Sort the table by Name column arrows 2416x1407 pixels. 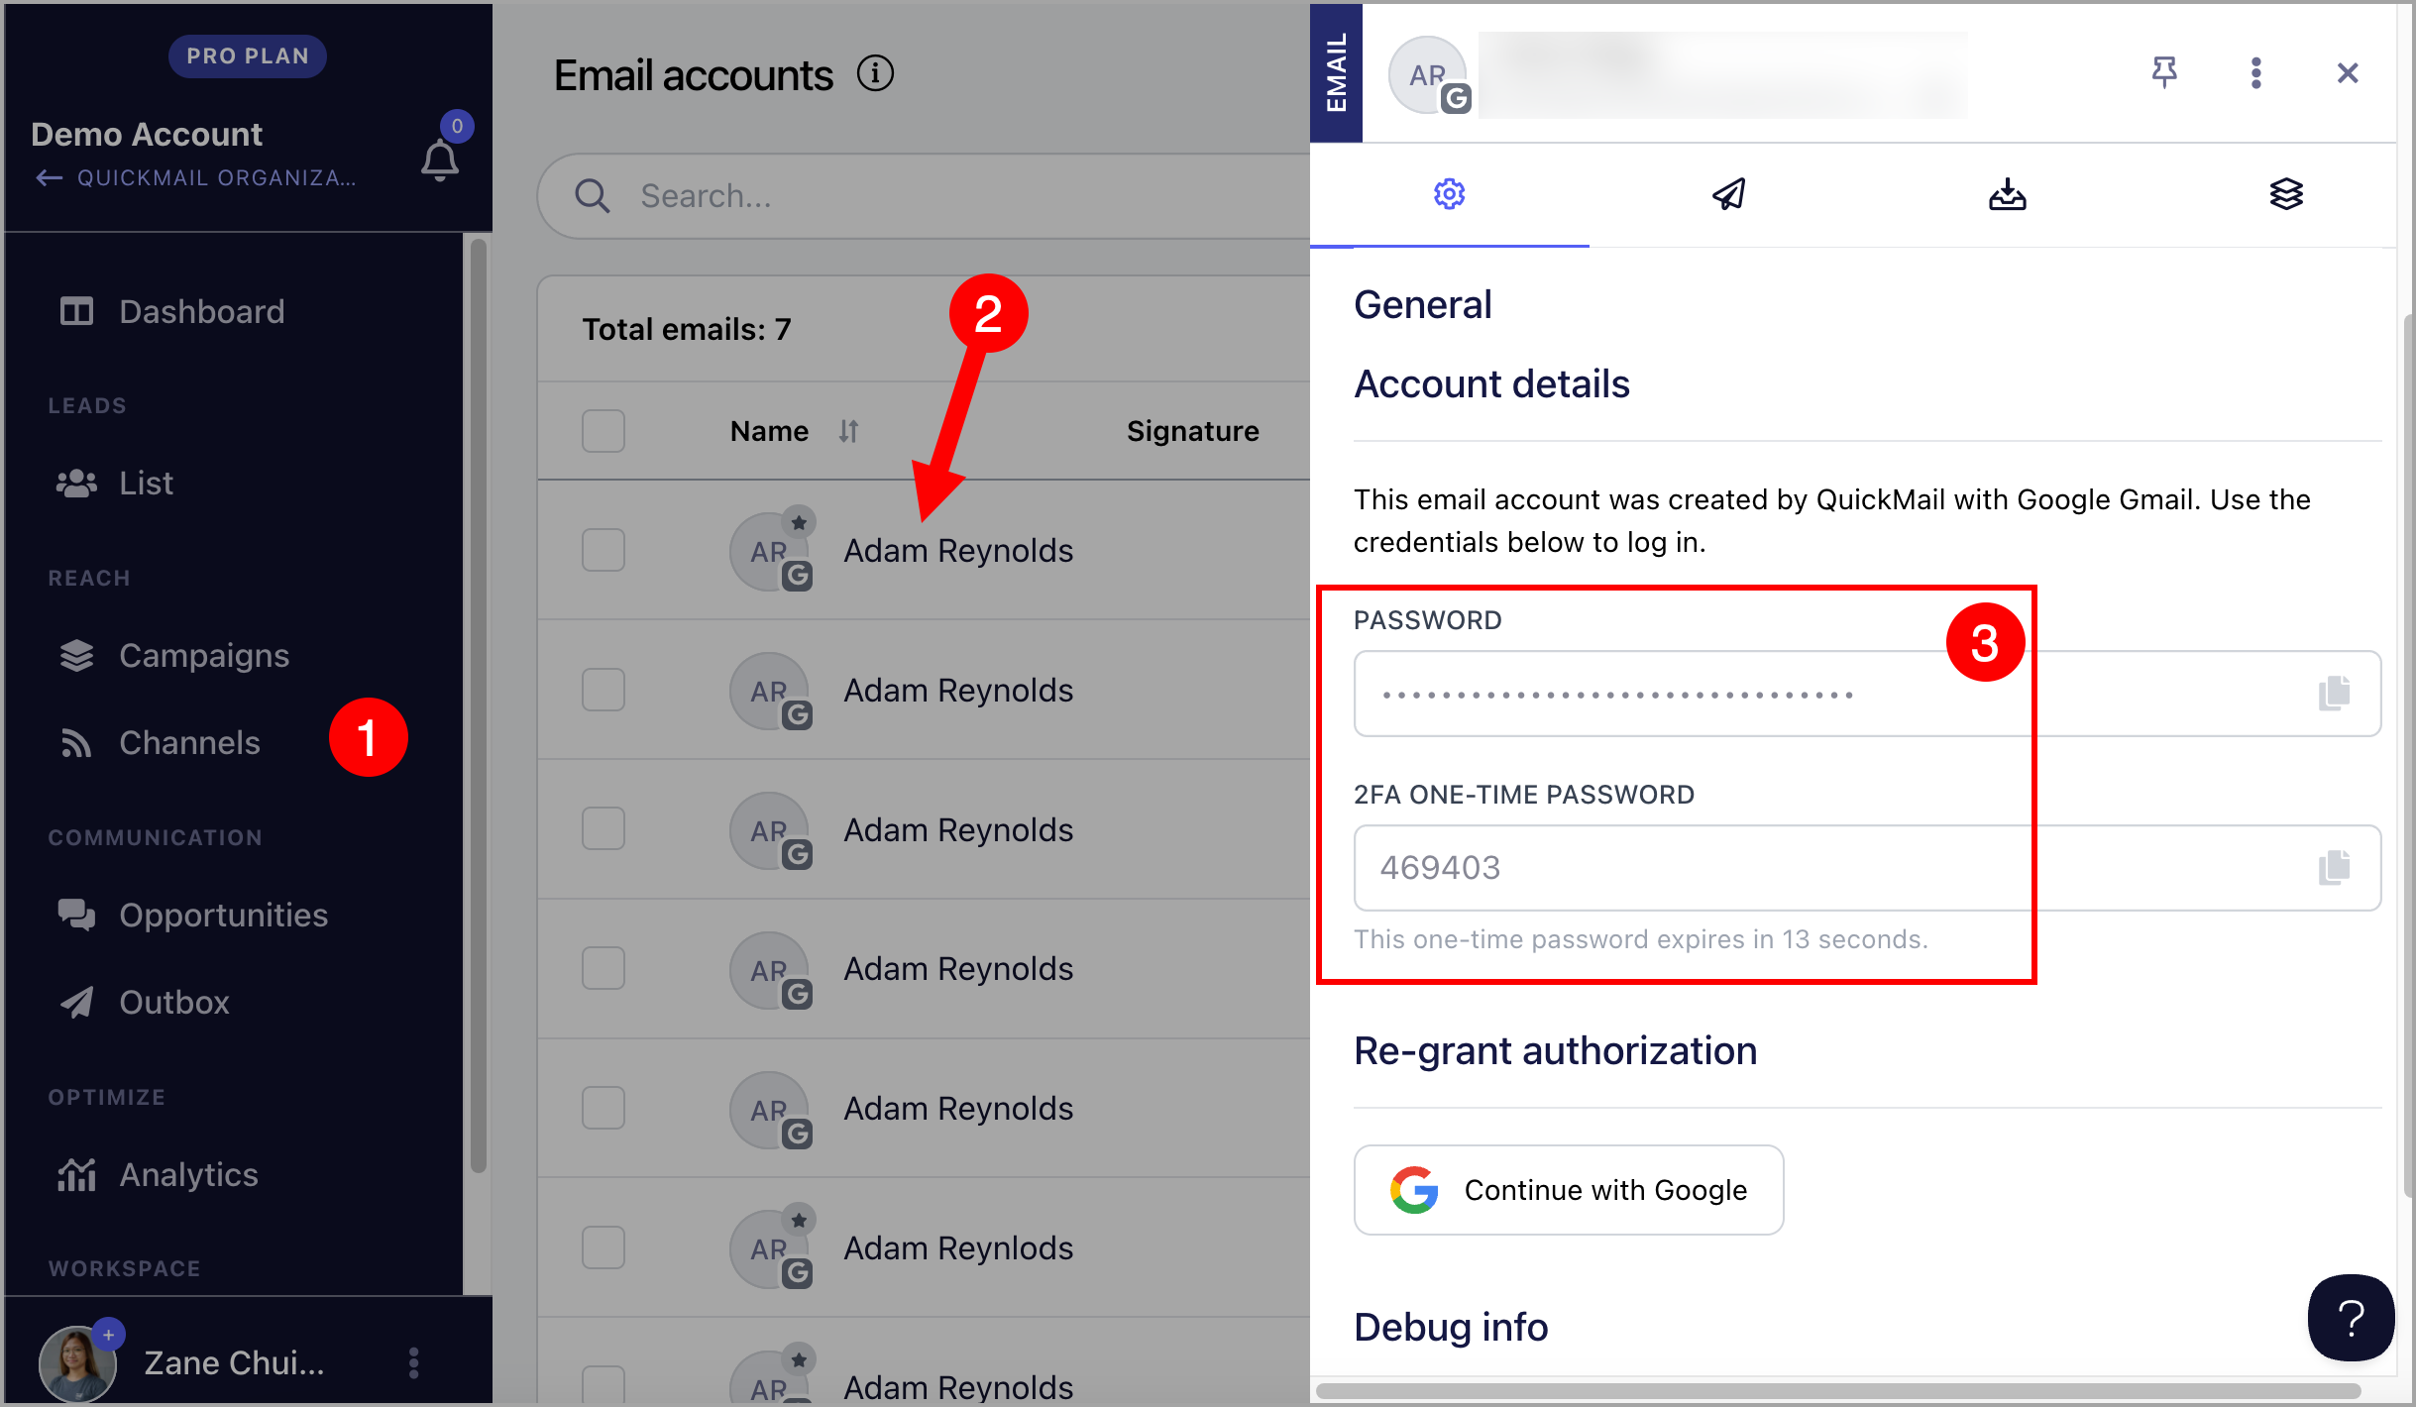point(848,431)
